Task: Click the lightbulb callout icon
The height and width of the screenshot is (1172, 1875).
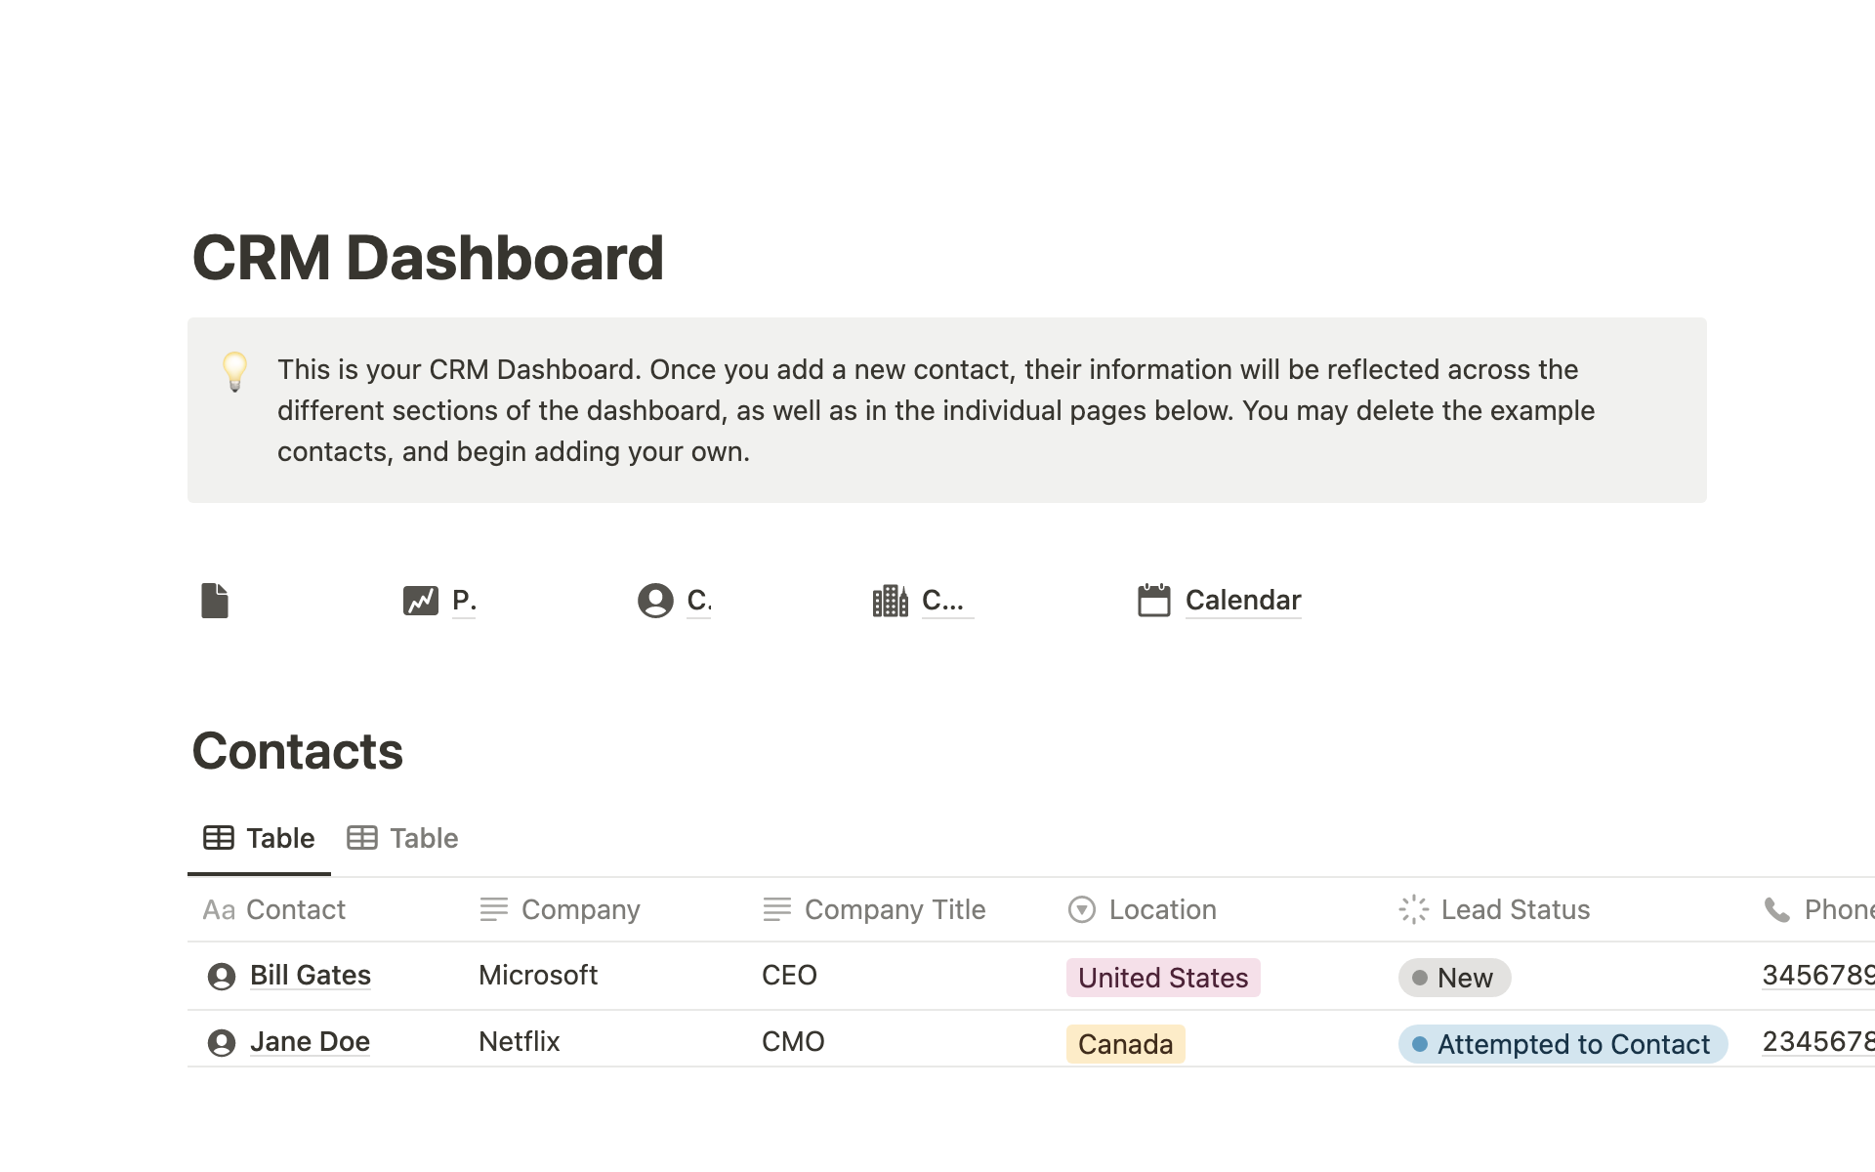Action: point(234,371)
